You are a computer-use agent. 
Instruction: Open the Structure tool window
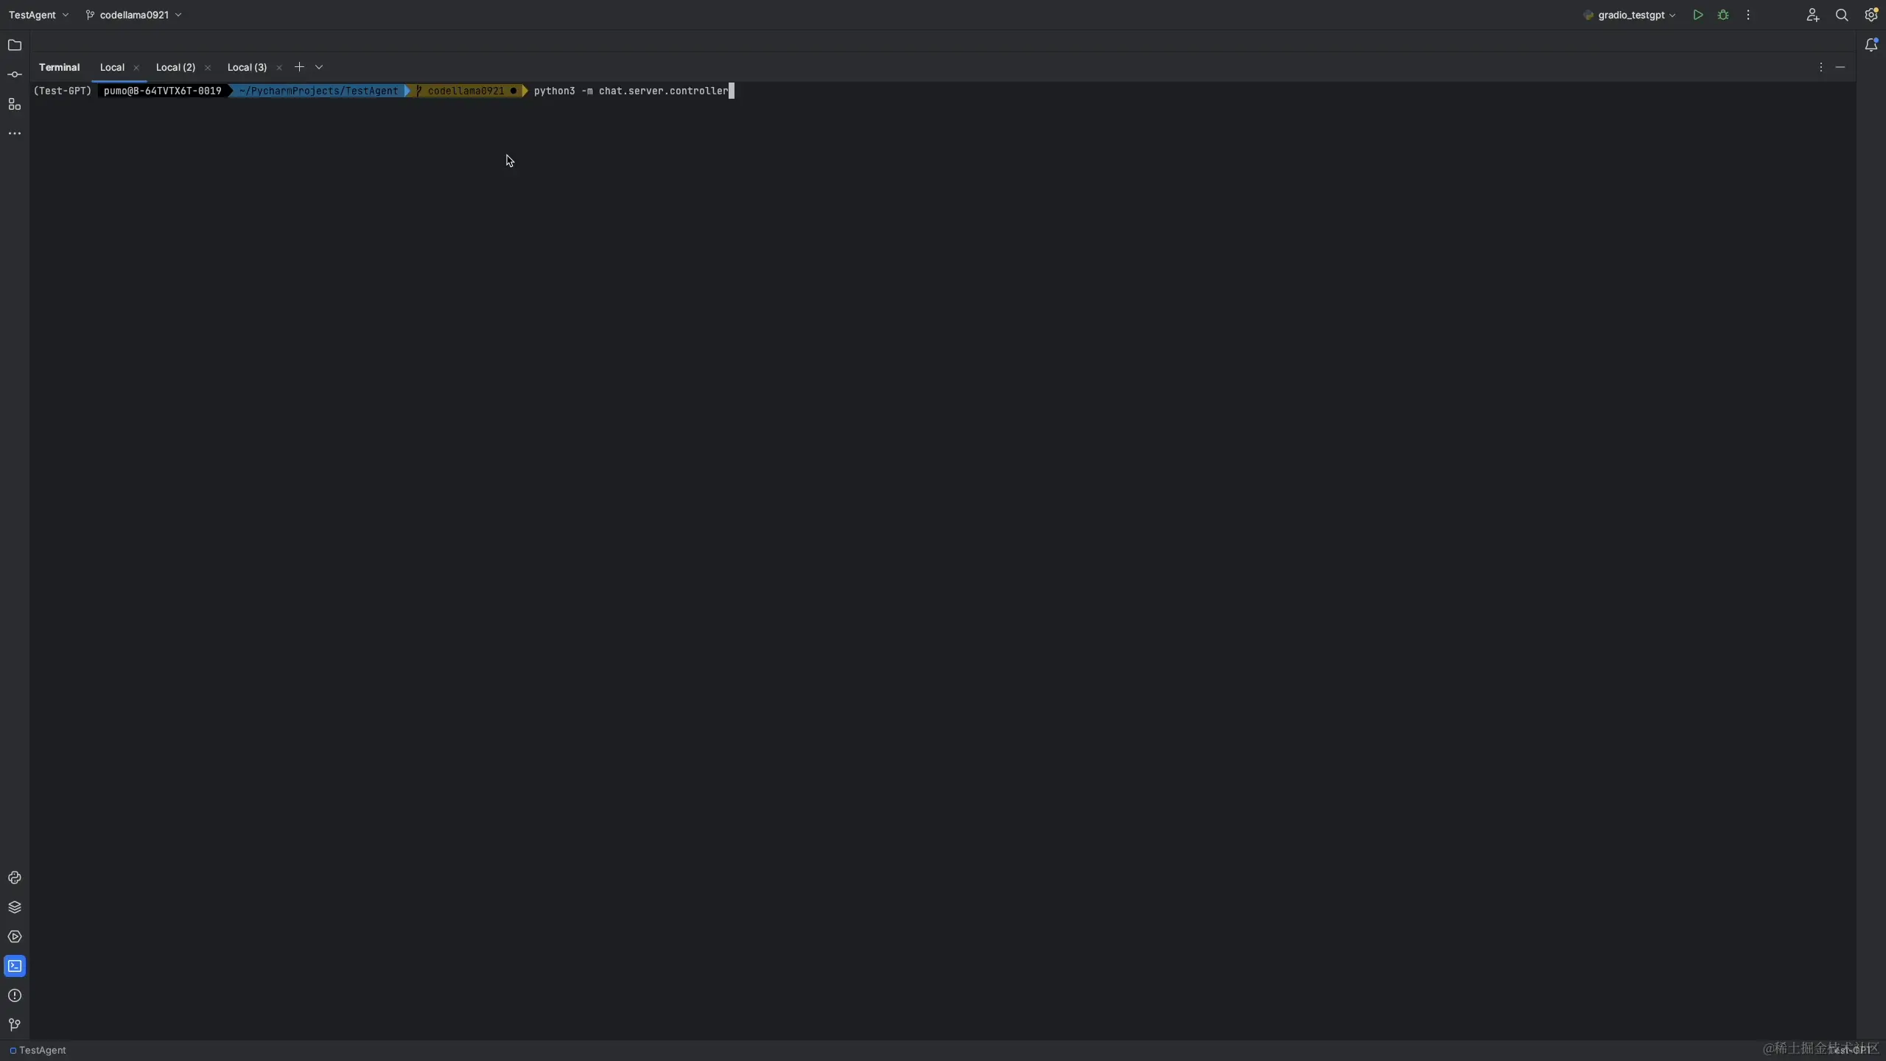click(x=15, y=104)
